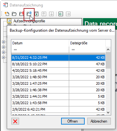Viewport: 117px width, 131px height.
Task: Open configuration with the plain folder icon
Action: tap(14, 14)
